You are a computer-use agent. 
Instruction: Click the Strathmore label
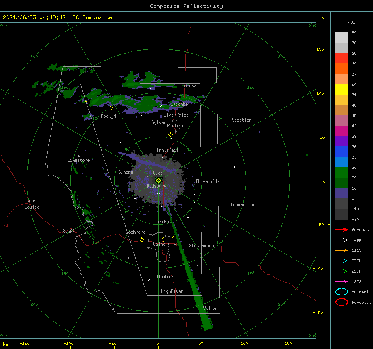click(x=201, y=246)
